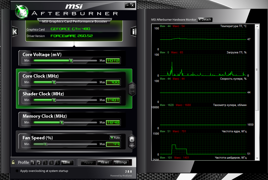The image size is (268, 180).
Task: Click the monitor scrollbar up arrow
Action: [257, 27]
